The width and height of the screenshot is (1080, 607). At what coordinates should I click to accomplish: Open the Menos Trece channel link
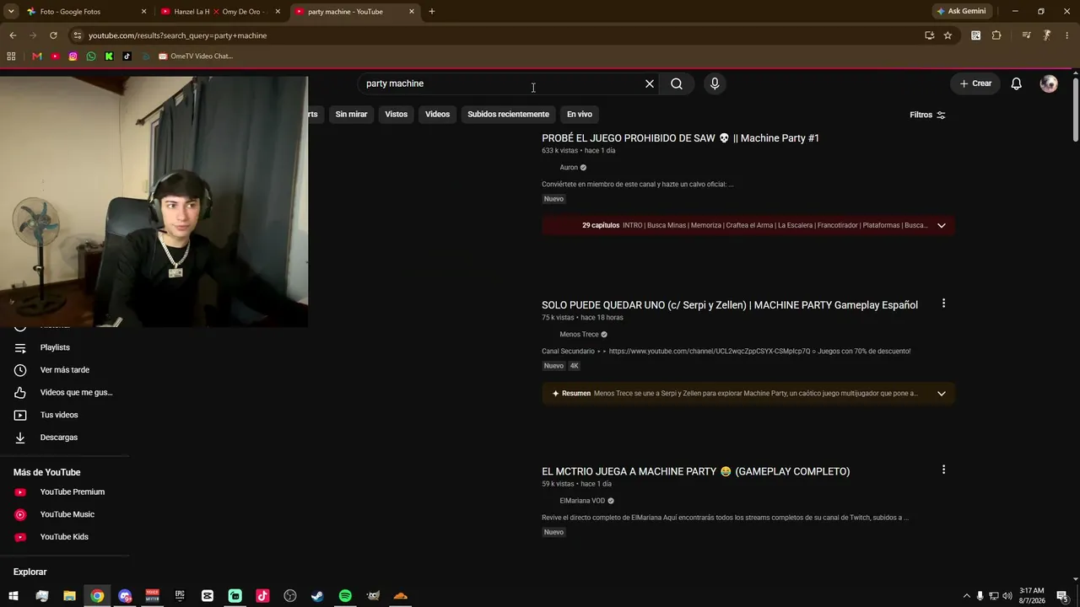[579, 335]
